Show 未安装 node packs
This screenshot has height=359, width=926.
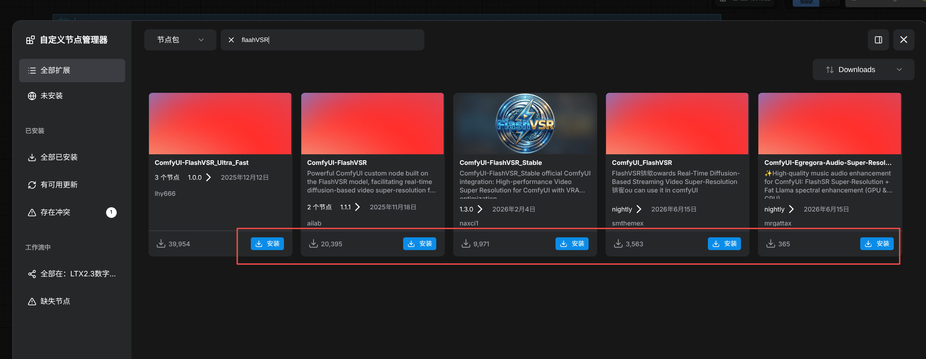72,96
